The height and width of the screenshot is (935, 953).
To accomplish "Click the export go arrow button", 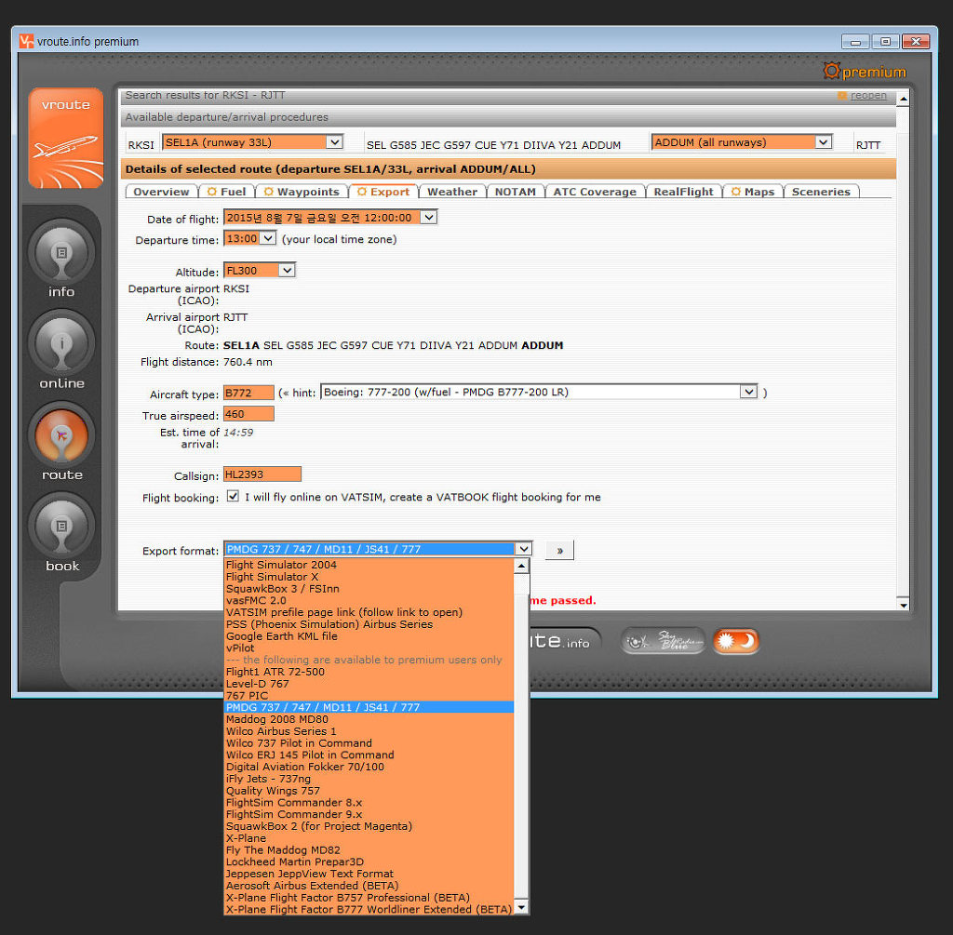I will click(559, 550).
